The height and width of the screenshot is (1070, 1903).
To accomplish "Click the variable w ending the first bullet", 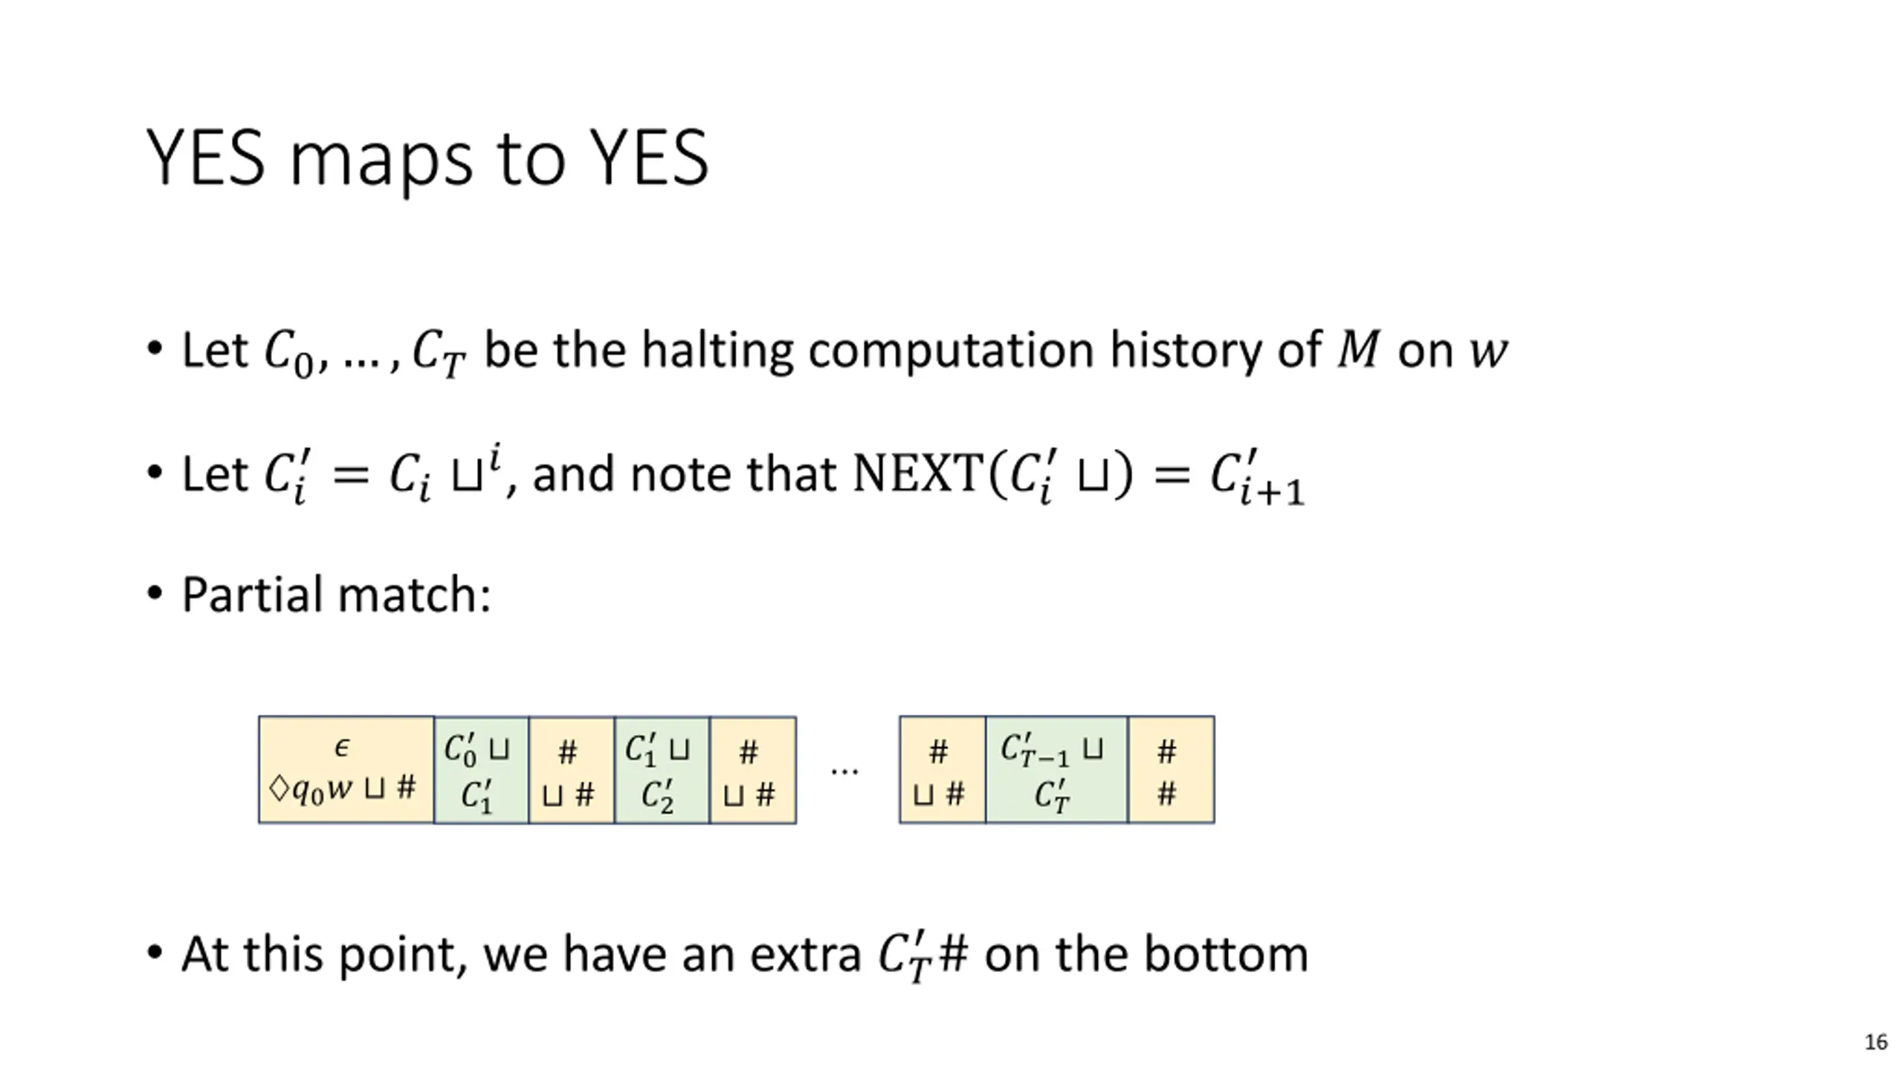I will 1489,351.
